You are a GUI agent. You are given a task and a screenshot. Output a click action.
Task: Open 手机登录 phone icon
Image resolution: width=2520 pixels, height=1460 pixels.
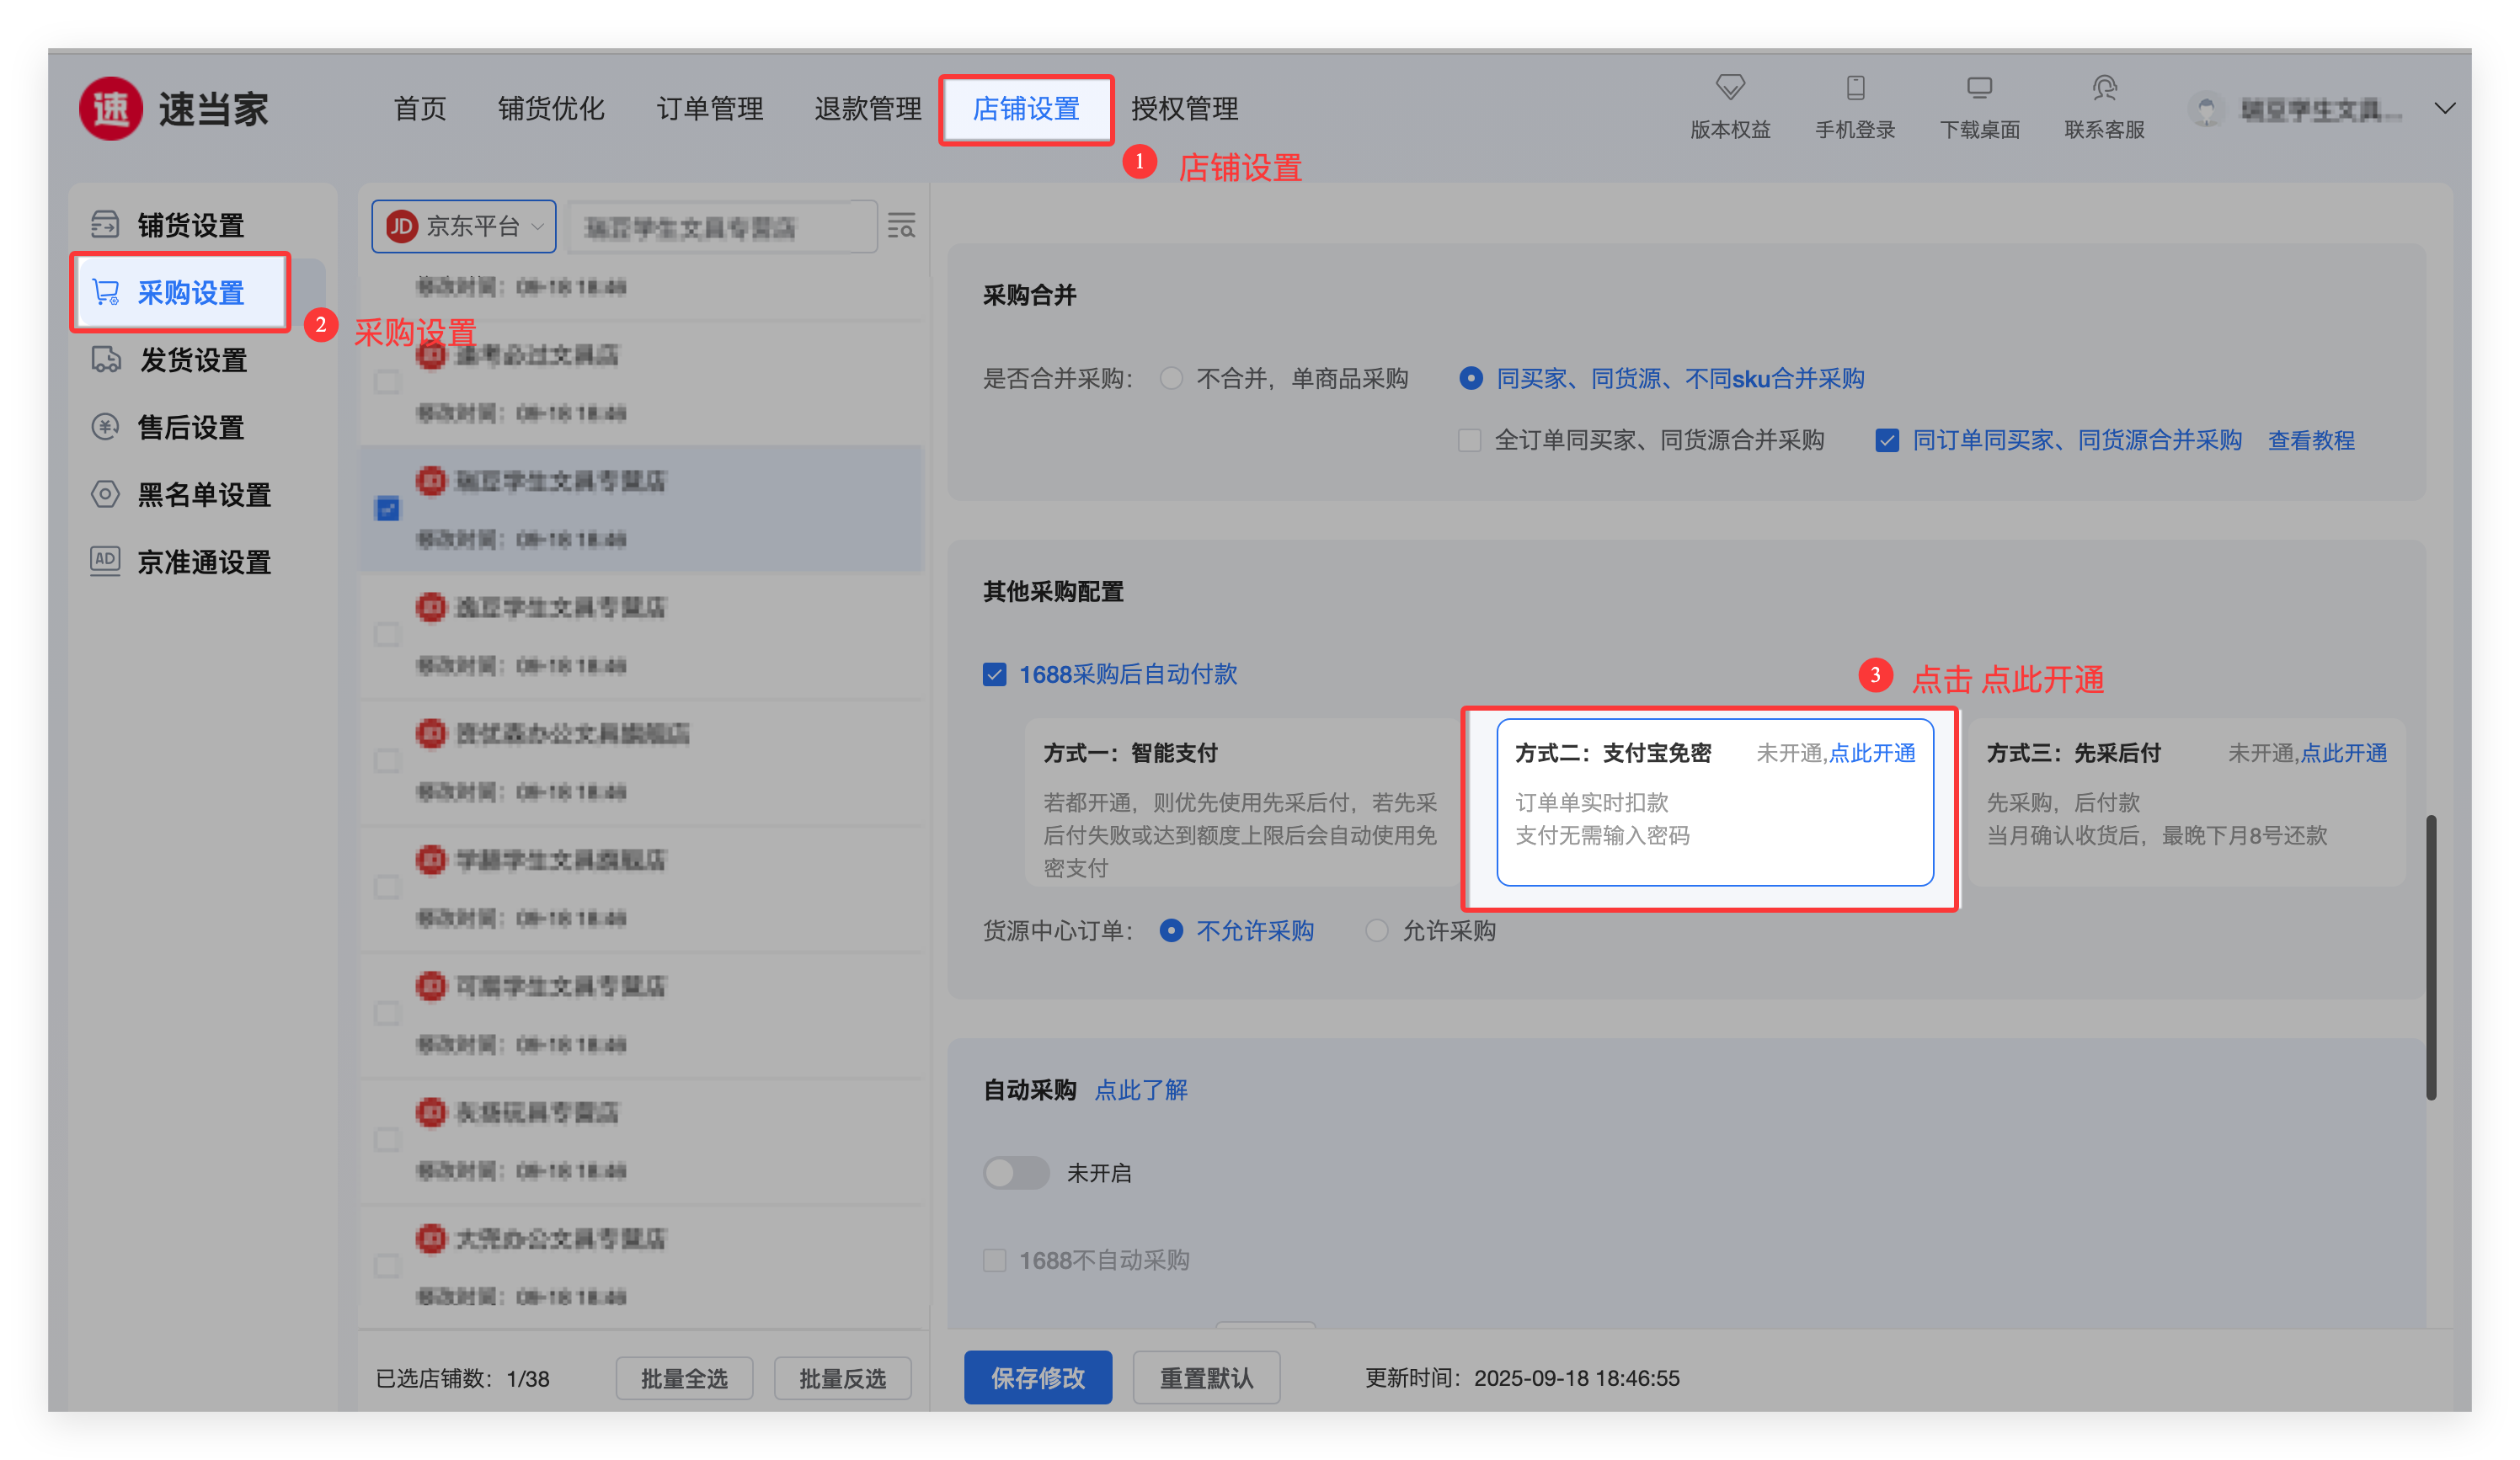coord(1855,88)
